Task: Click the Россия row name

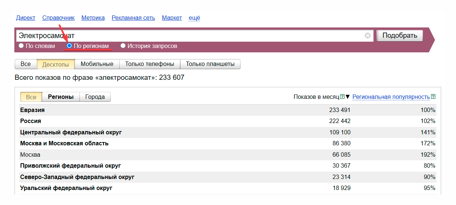Action: click(31, 121)
